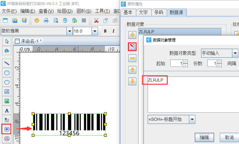Open document settings gear icon
This screenshot has height=144, width=239.
coord(37,20)
